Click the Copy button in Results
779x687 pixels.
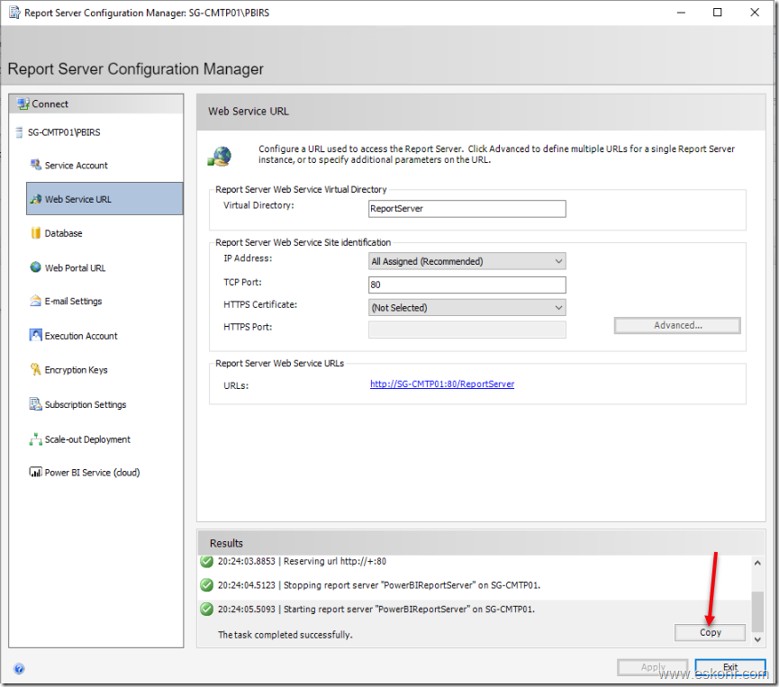click(x=710, y=632)
